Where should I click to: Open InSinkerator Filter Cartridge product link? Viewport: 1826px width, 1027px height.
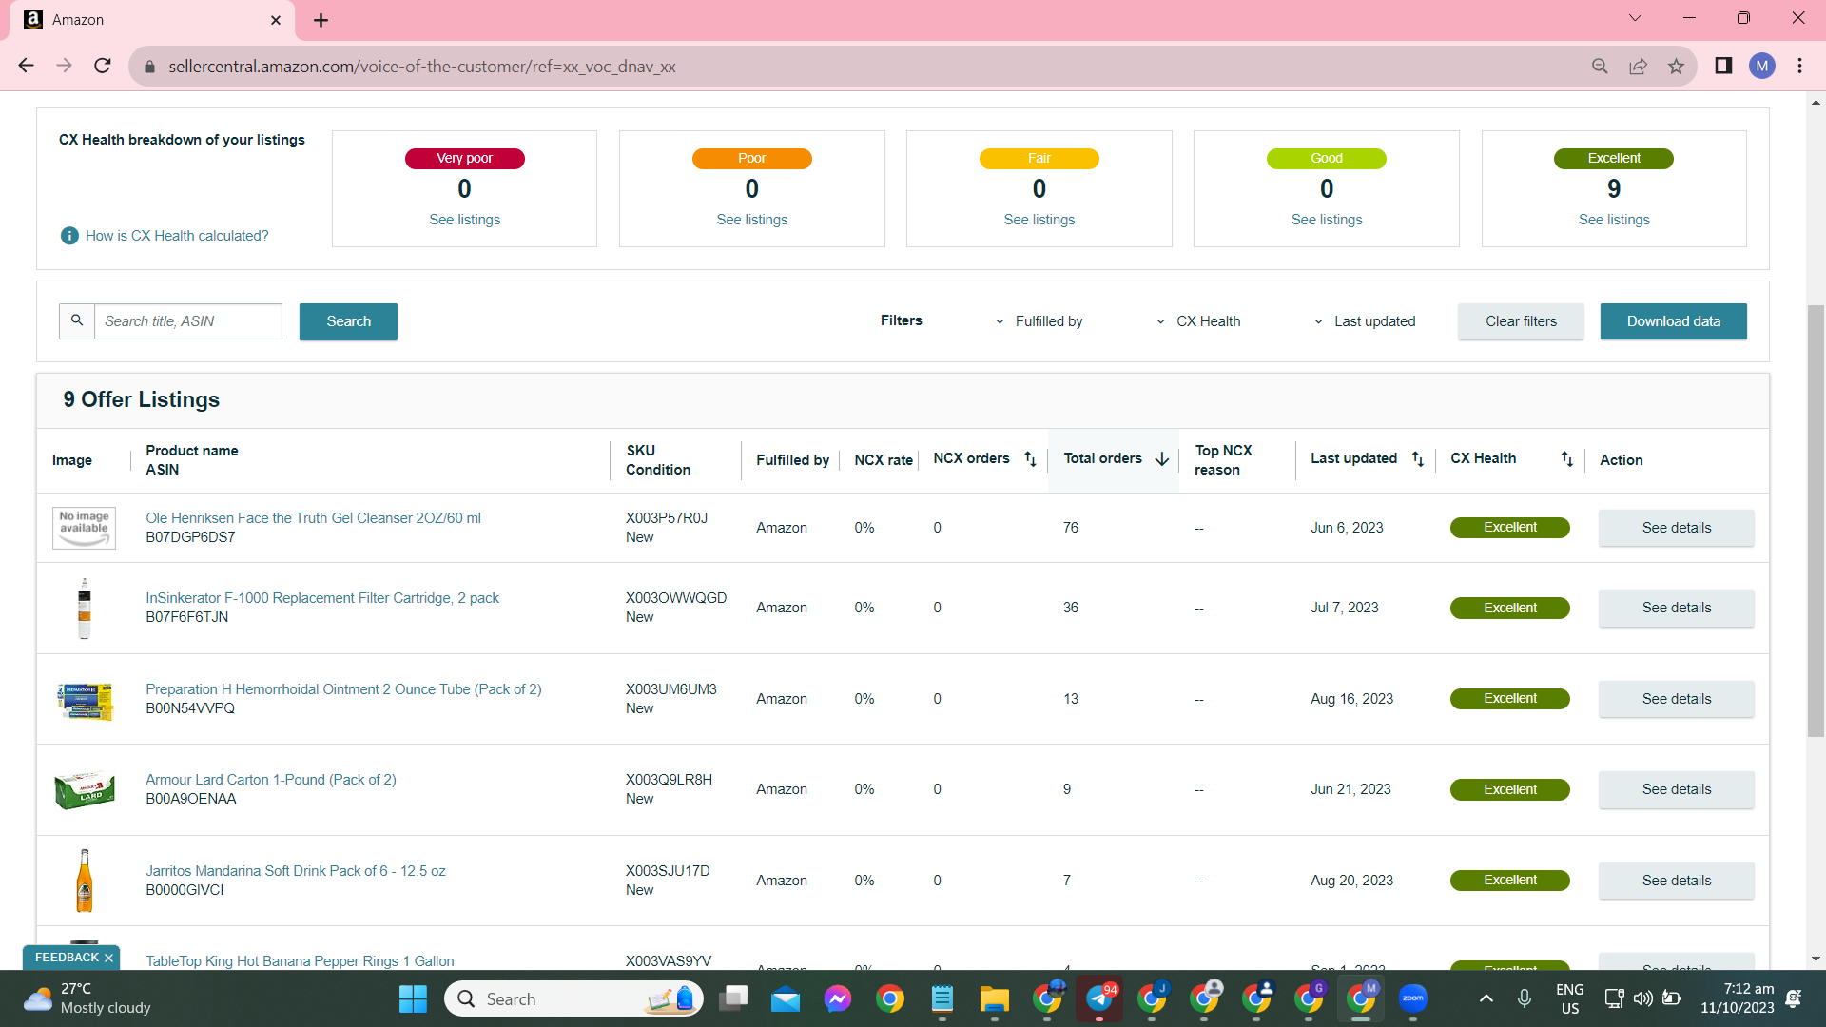pos(322,598)
